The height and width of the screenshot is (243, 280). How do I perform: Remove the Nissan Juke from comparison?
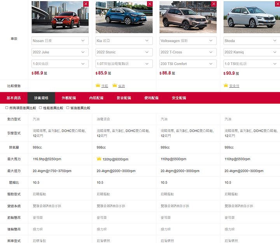coord(86,4)
